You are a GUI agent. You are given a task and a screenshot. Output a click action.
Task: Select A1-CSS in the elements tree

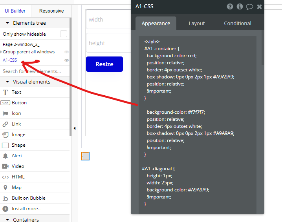(10, 60)
